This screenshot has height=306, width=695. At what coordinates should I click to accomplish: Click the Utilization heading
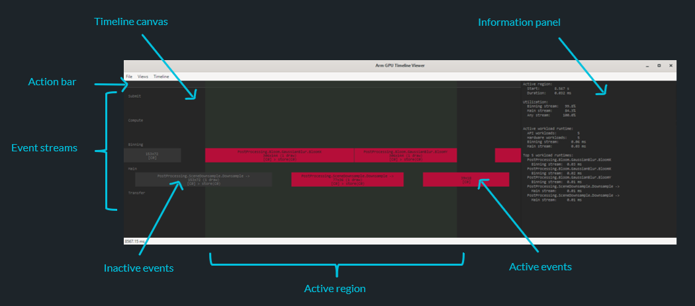(536, 102)
